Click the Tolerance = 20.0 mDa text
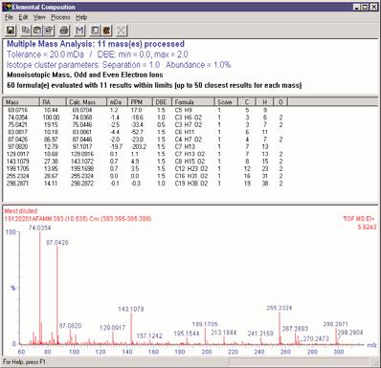Viewport: 381px width, 368px height. [45, 54]
